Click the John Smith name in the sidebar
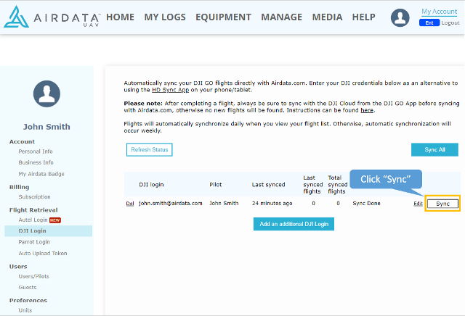 pos(46,127)
